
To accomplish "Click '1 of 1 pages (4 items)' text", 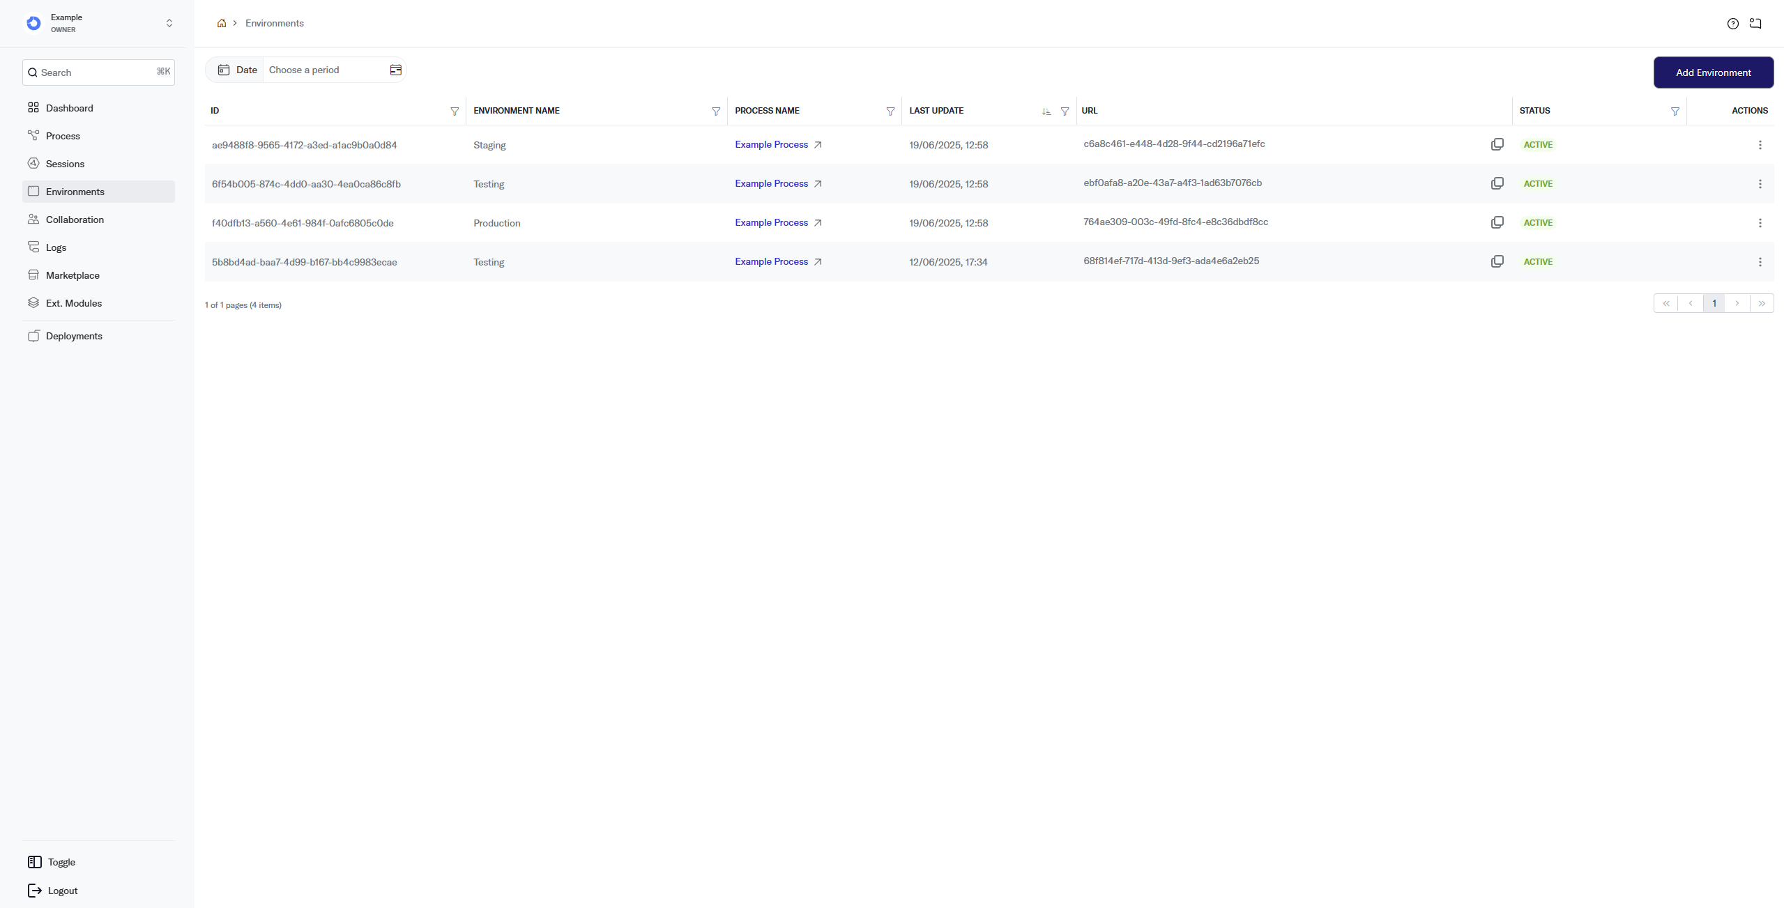I will coord(243,305).
